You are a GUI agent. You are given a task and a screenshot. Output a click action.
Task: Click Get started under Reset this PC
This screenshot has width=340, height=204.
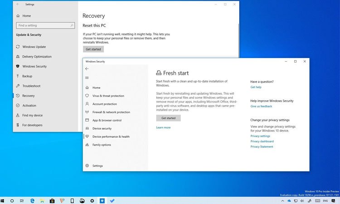pyautogui.click(x=93, y=49)
